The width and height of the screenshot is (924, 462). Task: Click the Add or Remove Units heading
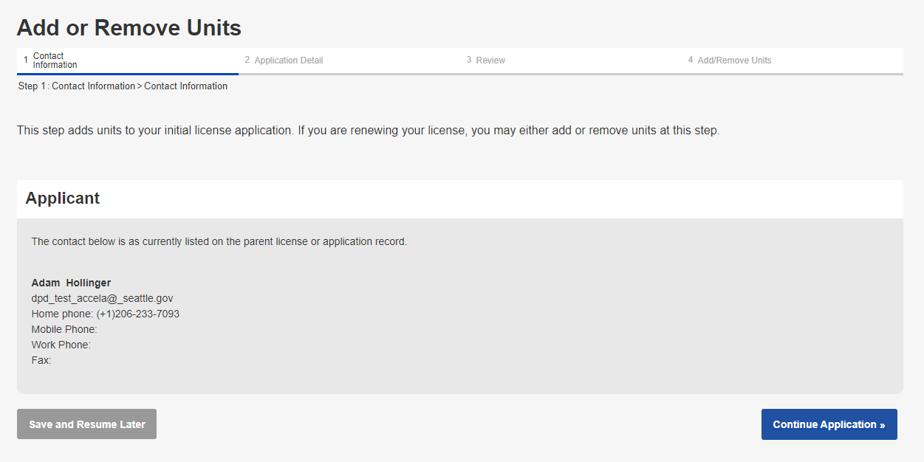(129, 28)
